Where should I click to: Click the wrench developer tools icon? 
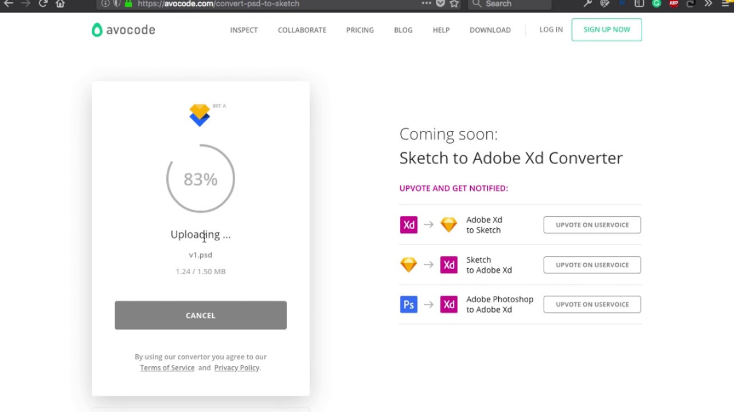point(587,3)
